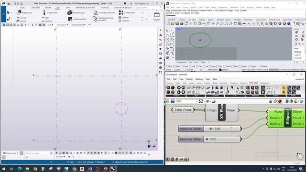The height and width of the screenshot is (172, 306).
Task: Select the Chamfer edge tool
Action: 76,13
